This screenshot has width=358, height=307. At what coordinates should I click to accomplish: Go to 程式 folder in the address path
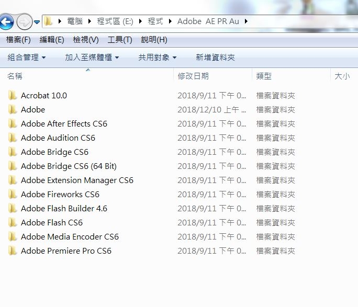[x=155, y=21]
